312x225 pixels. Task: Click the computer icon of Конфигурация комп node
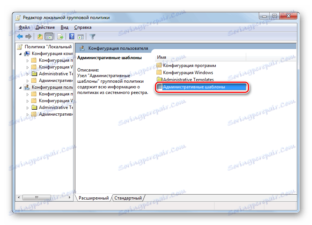point(27,54)
